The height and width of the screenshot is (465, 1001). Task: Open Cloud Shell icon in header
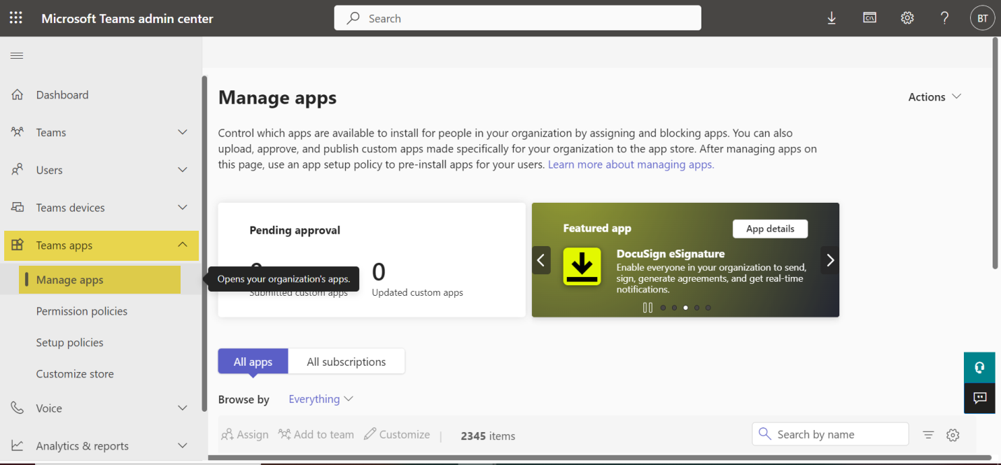[869, 18]
